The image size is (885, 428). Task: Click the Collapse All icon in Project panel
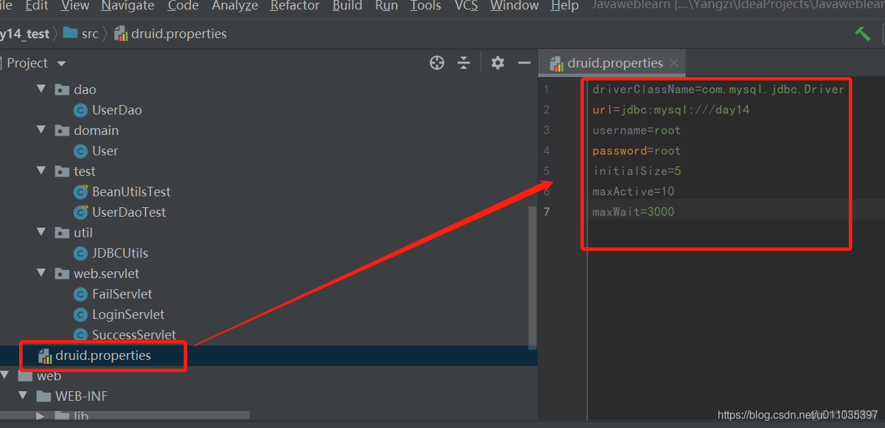(464, 63)
